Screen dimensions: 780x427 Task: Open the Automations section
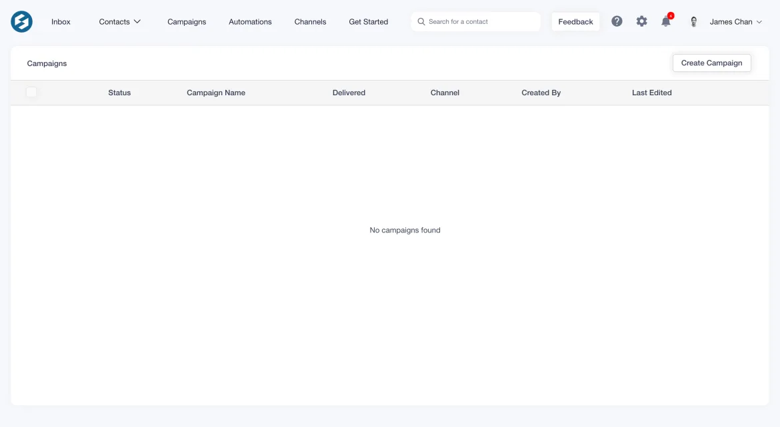pyautogui.click(x=250, y=21)
